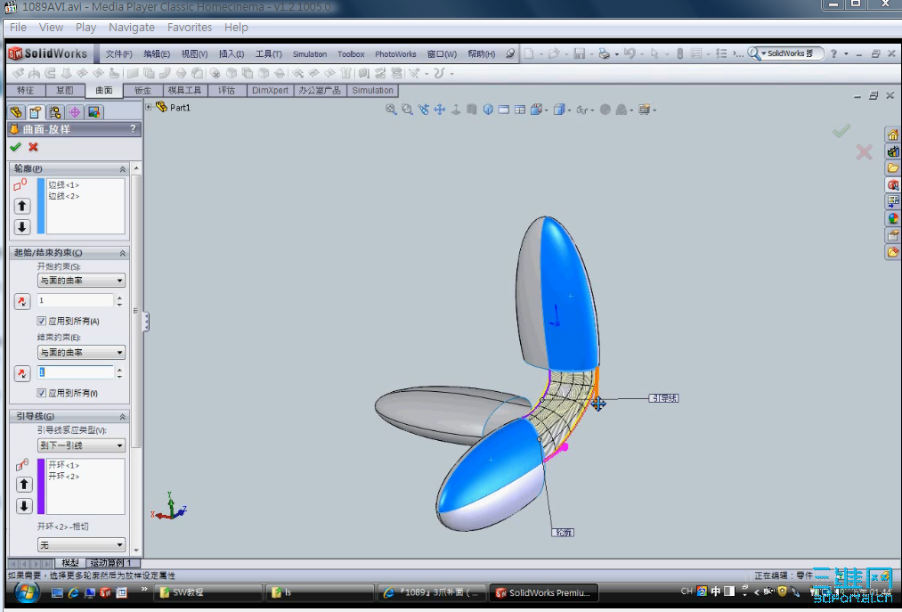Click the pushpin icon beside the Help menu
Screen dimensions: 902x612
coord(510,53)
